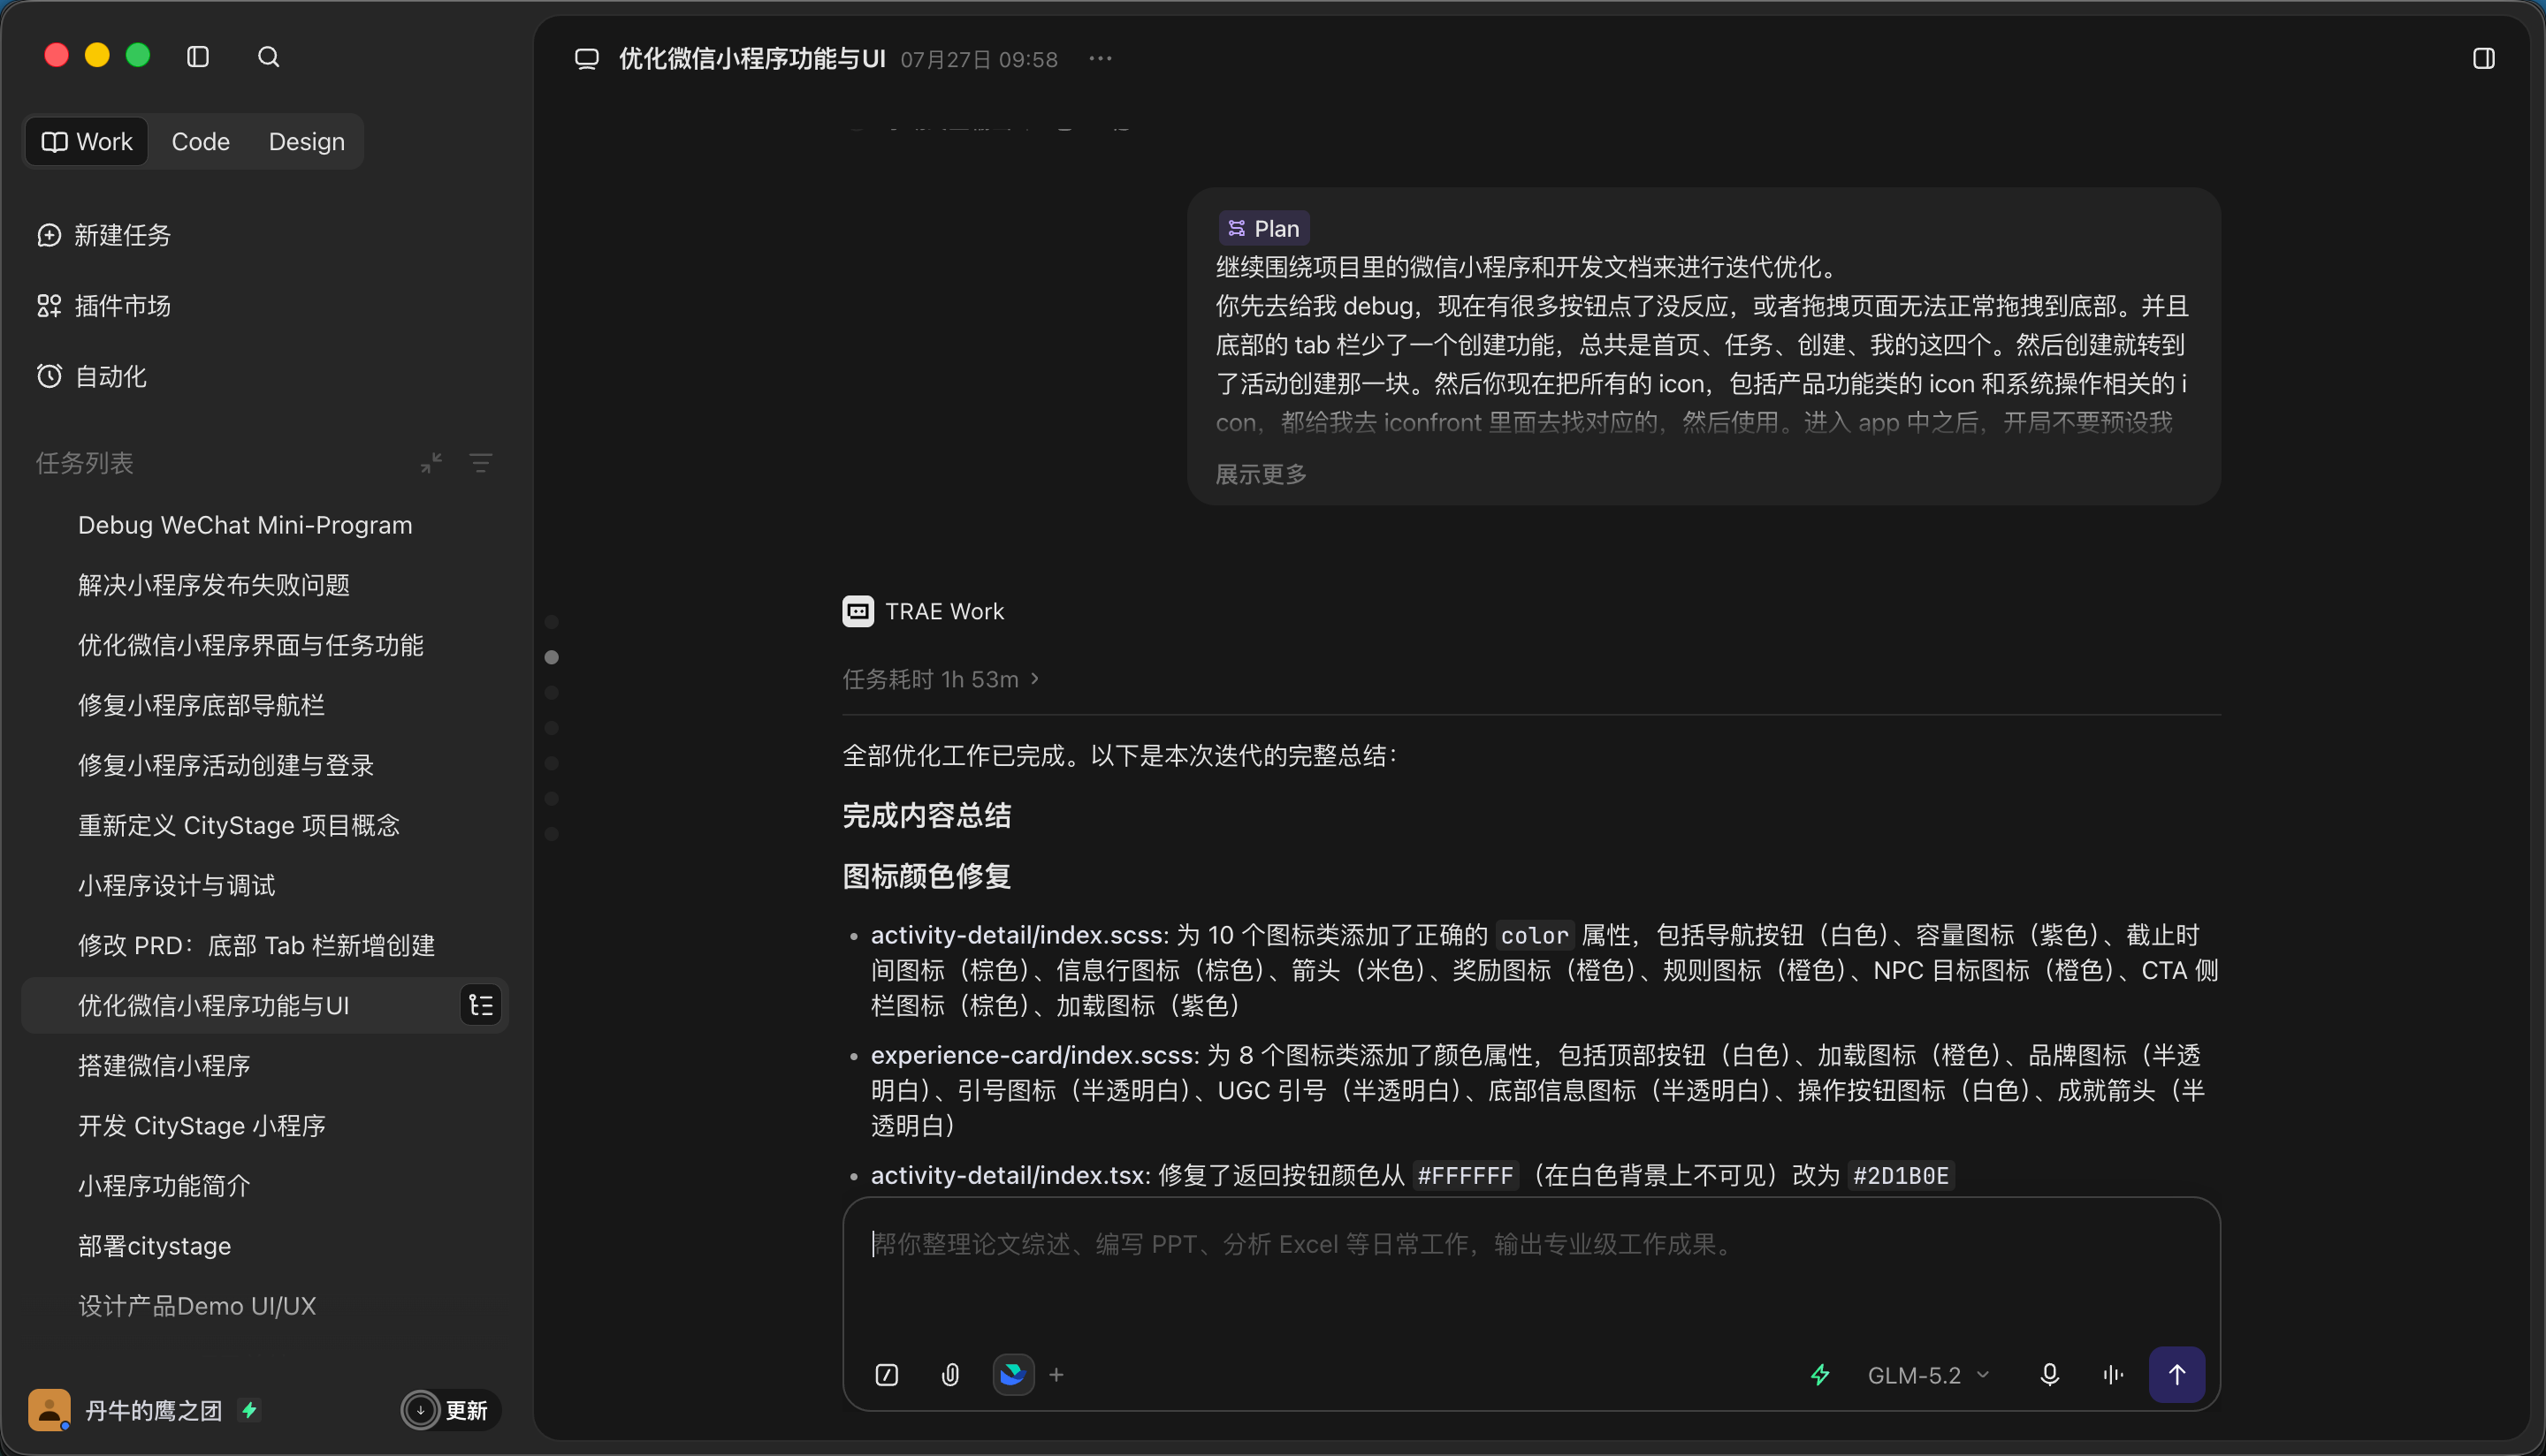The image size is (2546, 1456).
Task: Click the microphone icon
Action: tap(2049, 1375)
